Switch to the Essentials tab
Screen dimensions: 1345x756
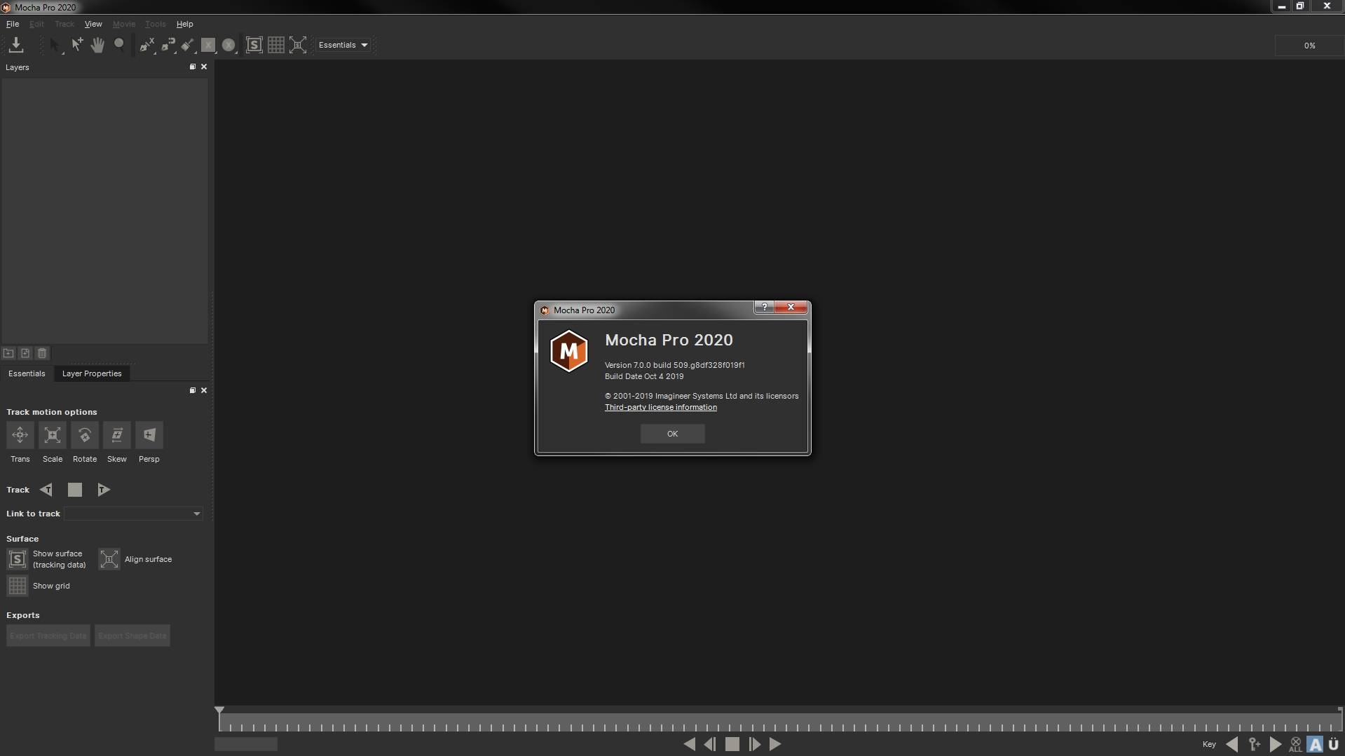(27, 373)
